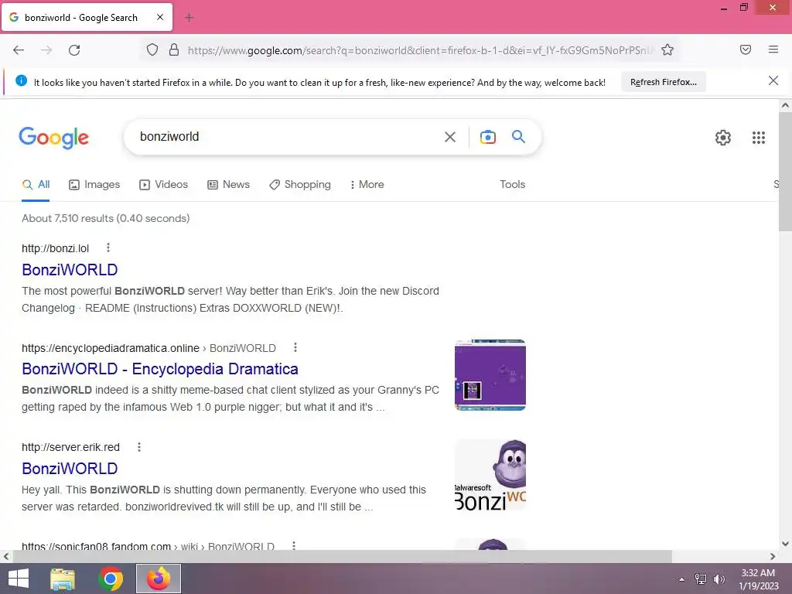Open options for the server.erik.red result
The image size is (792, 594).
[139, 447]
